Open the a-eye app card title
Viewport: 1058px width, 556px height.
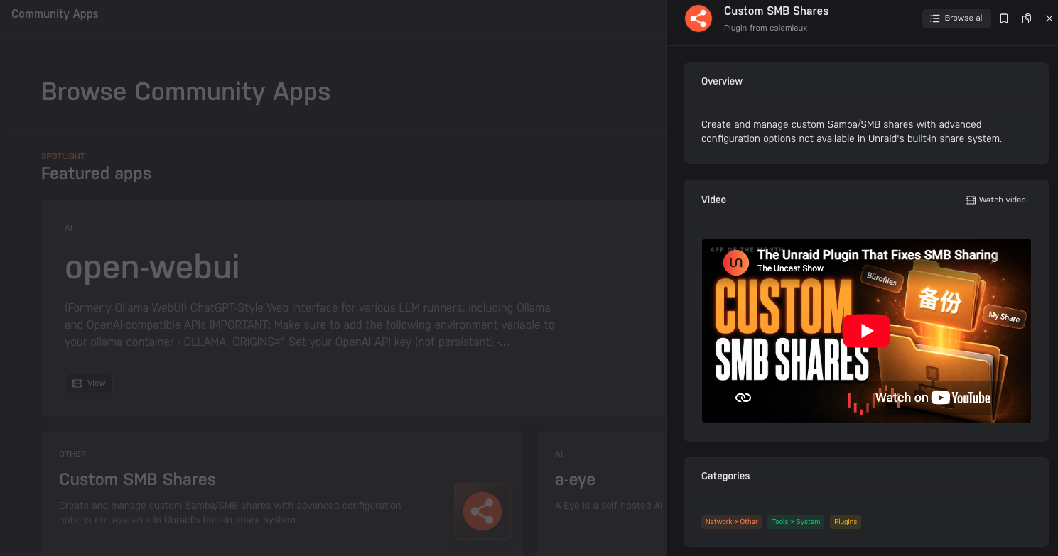point(575,479)
